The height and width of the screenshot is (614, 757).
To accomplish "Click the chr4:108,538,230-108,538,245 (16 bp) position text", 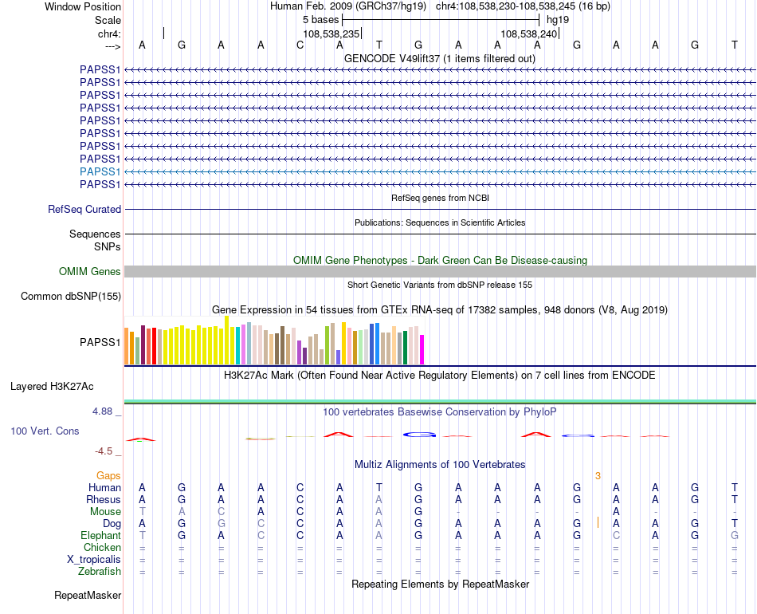I will 523,6.
